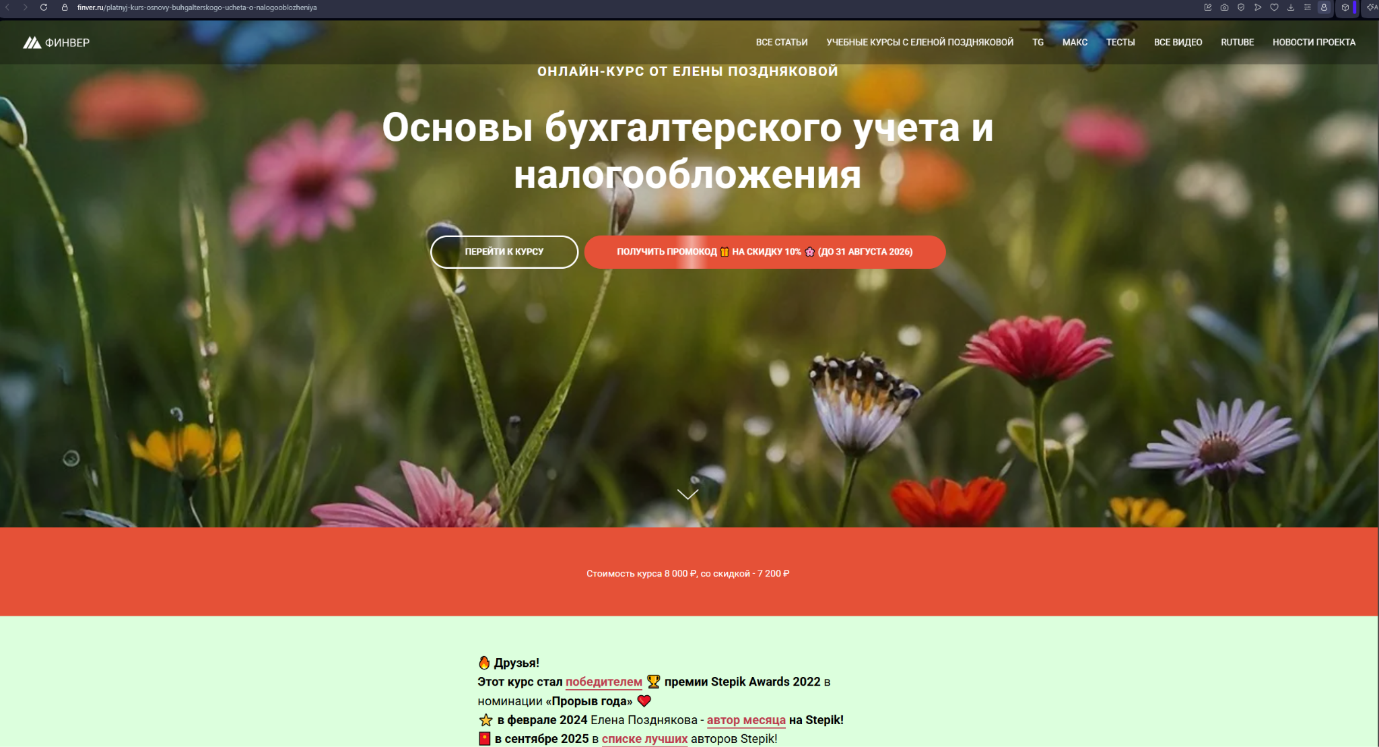The image size is (1379, 747).
Task: Click the padlock site security icon
Action: tap(65, 7)
